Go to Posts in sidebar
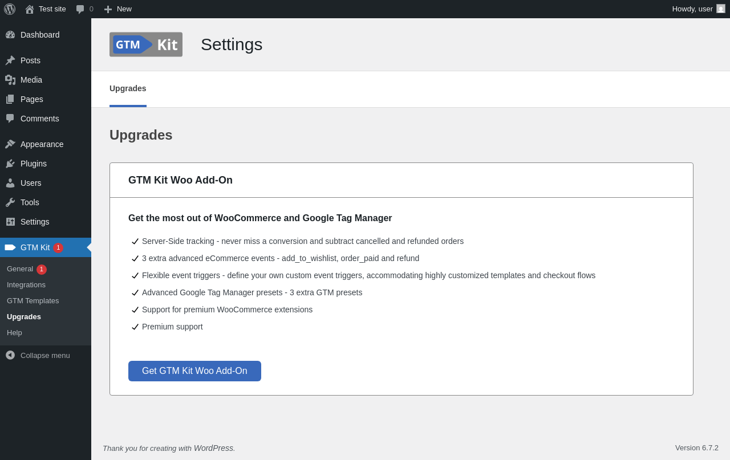Image resolution: width=730 pixels, height=460 pixels. pos(46,60)
